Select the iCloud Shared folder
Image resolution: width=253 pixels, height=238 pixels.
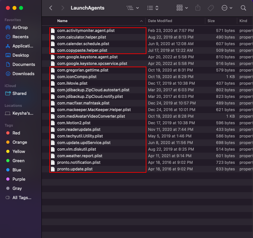[x=19, y=93]
